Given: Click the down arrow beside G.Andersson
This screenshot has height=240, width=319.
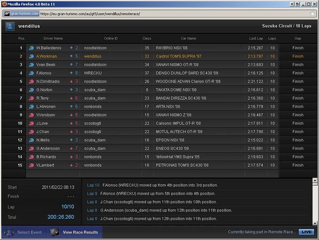Looking at the screenshot, I should [x=71, y=149].
